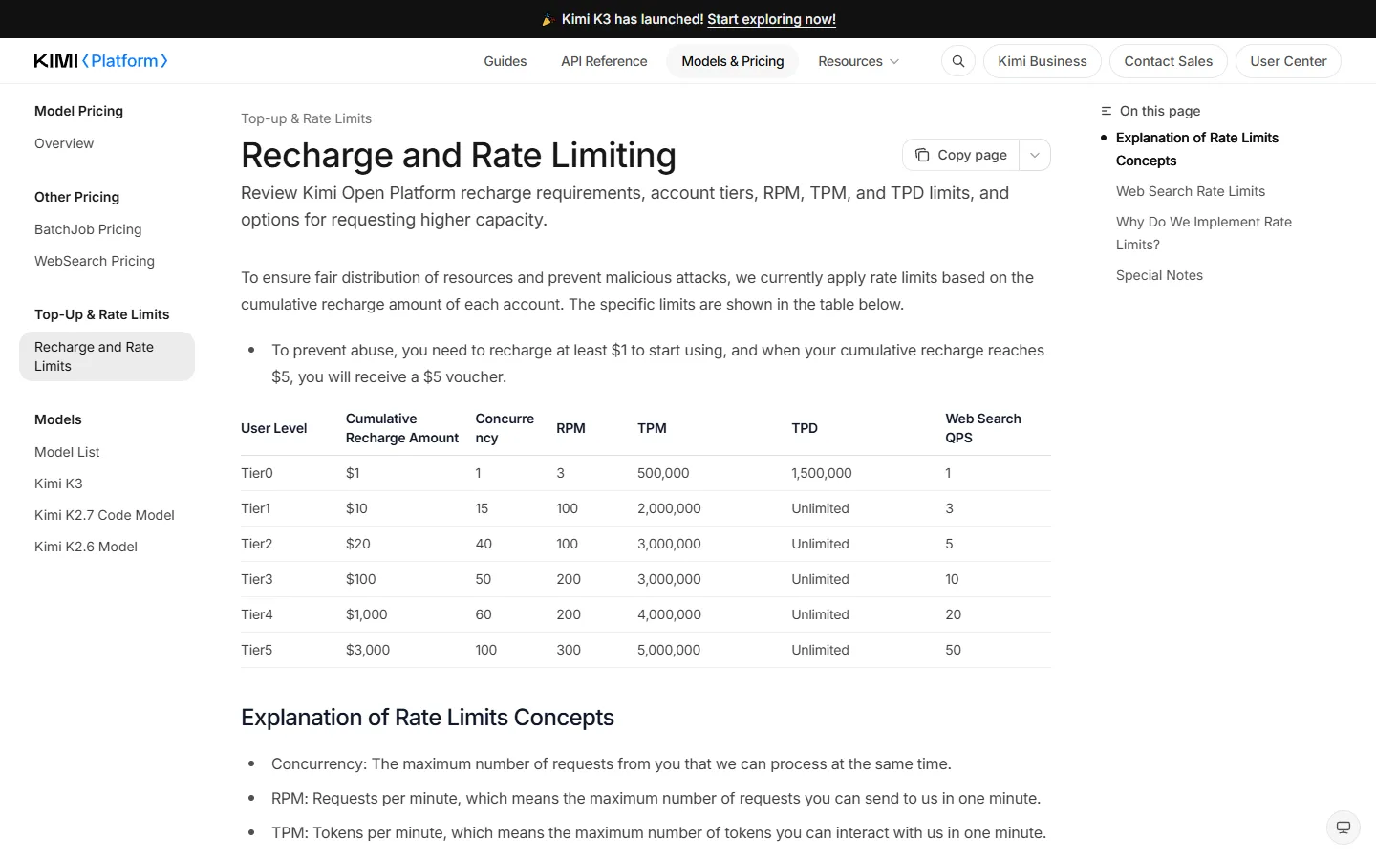Jump to Web Search Rate Limits section

(1191, 191)
